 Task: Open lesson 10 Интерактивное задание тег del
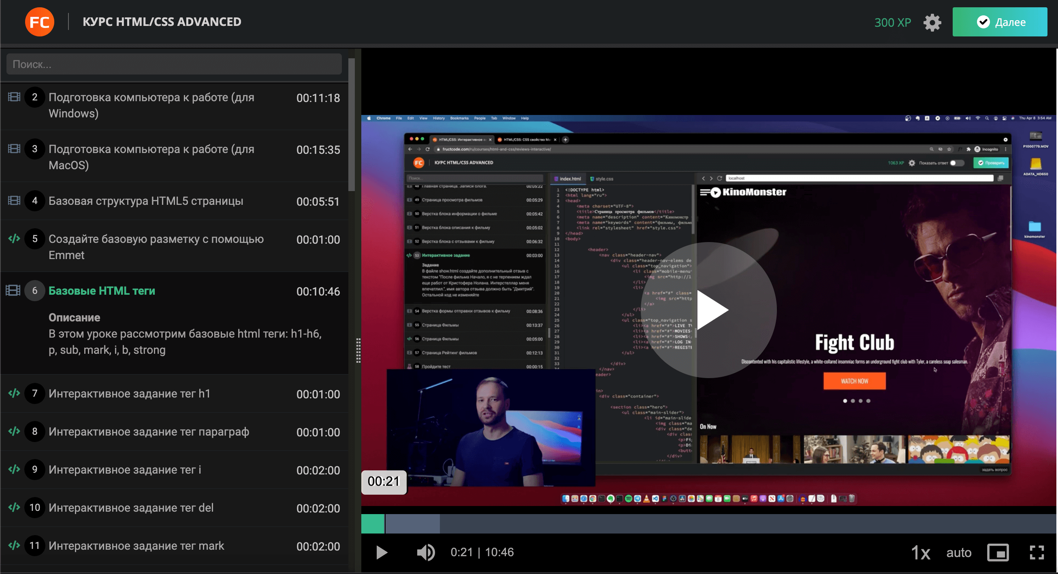click(x=174, y=508)
